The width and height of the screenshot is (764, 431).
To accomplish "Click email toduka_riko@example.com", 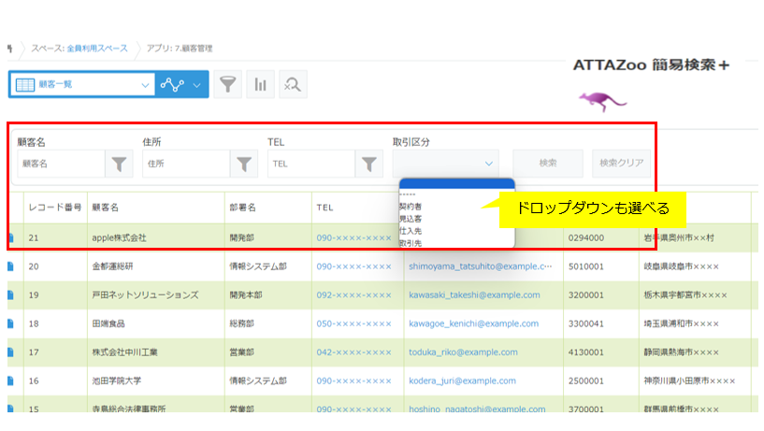I will click(x=463, y=352).
